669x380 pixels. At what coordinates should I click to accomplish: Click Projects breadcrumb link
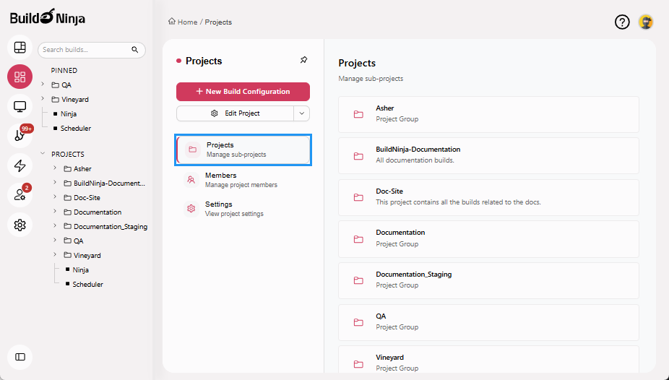218,22
